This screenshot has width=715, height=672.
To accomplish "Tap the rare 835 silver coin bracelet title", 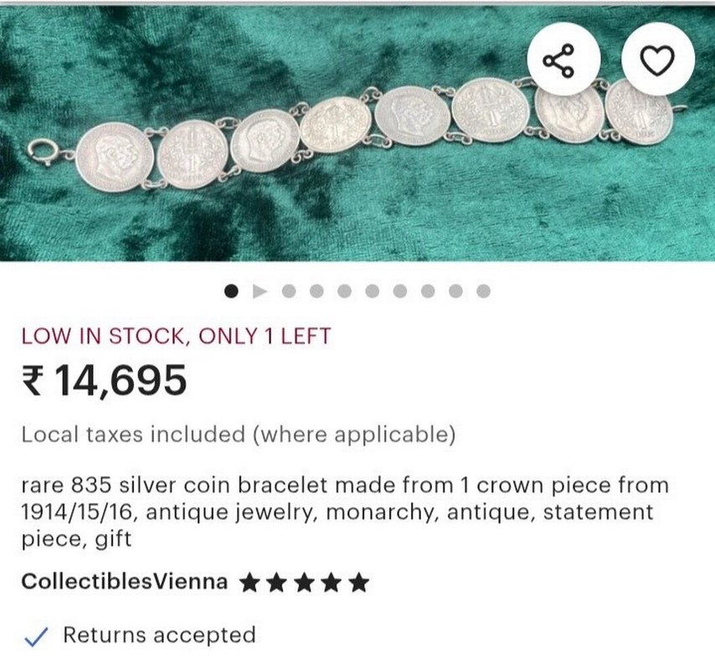I will point(344,511).
